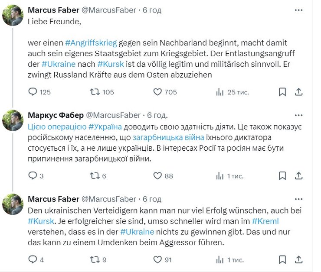Viewport: 321px width, 272px height.
Task: Share the third tweet about Kreml
Action: click(298, 259)
